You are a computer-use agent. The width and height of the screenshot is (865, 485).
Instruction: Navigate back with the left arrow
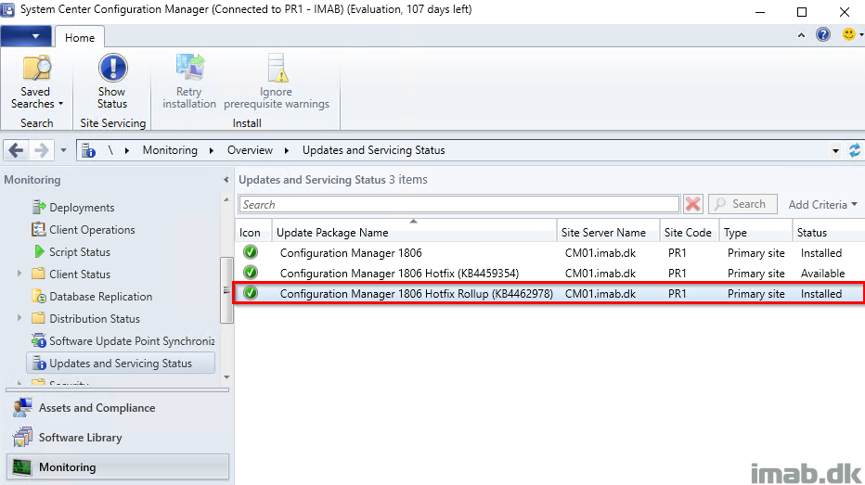tap(16, 150)
